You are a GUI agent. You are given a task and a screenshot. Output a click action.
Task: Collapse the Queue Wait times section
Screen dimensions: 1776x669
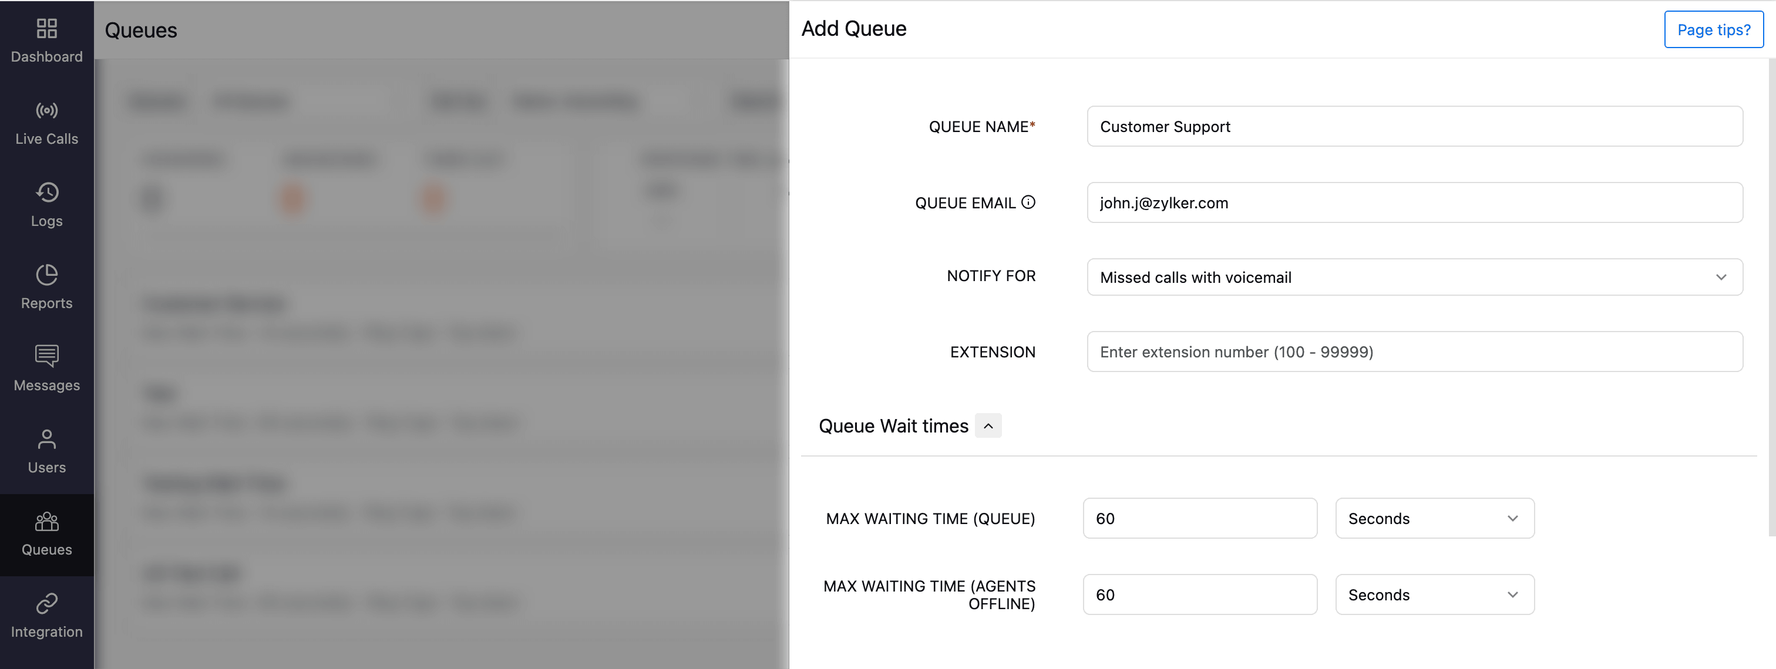(x=988, y=426)
